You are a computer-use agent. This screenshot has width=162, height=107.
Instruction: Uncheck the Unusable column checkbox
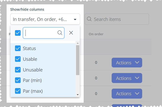click(x=18, y=70)
